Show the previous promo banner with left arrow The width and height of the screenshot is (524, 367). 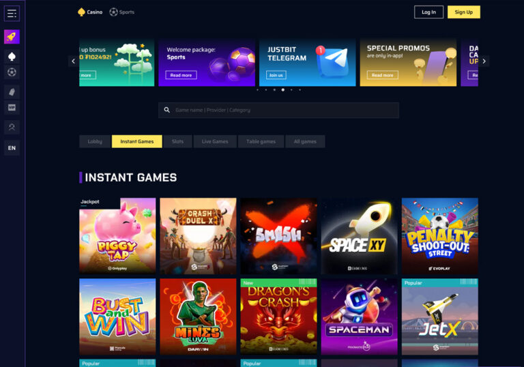tap(73, 61)
